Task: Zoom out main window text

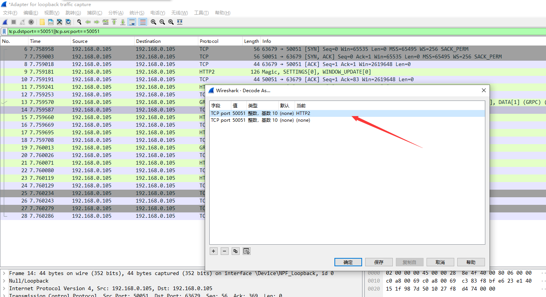Action: [x=162, y=22]
